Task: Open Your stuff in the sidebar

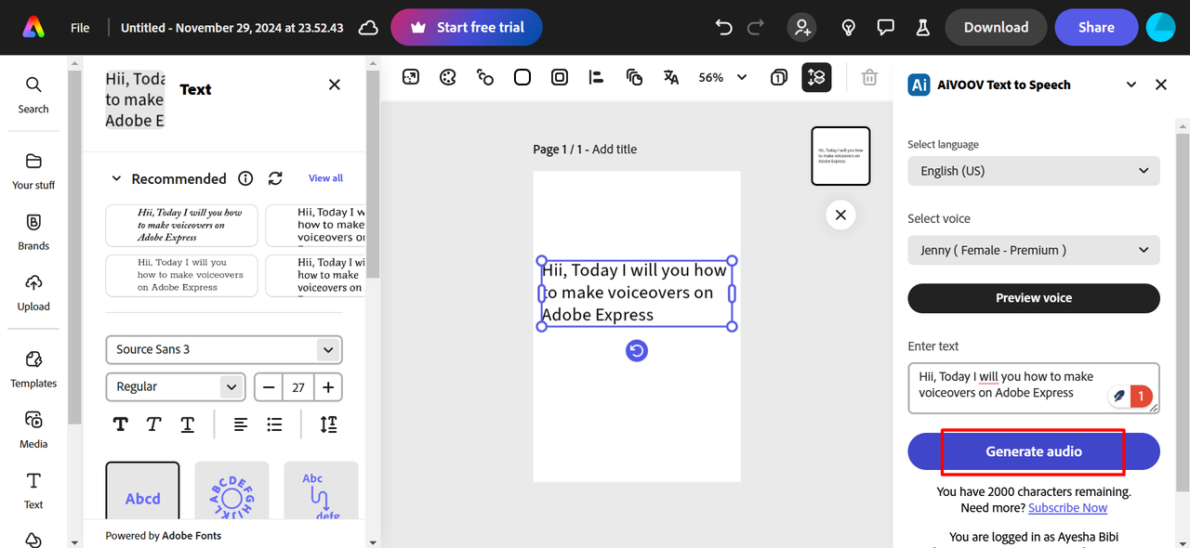Action: [x=33, y=172]
